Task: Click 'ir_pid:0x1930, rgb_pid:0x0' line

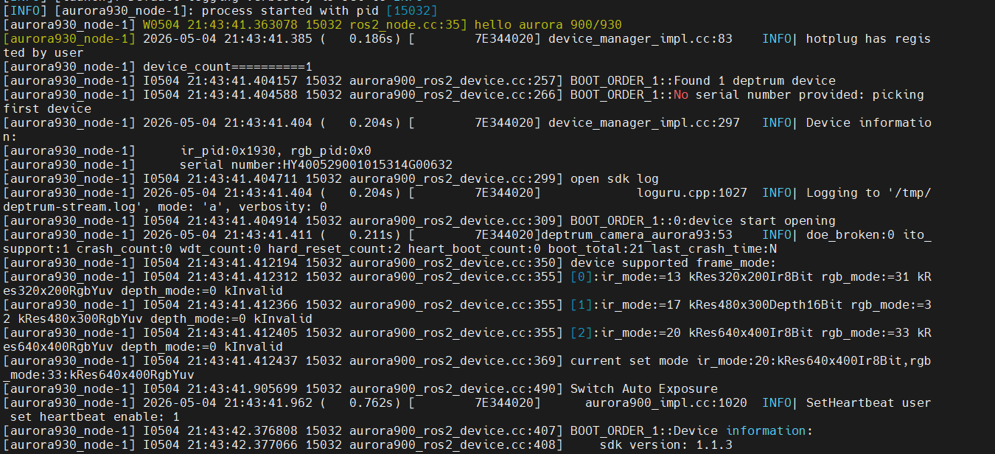Action: click(x=276, y=150)
